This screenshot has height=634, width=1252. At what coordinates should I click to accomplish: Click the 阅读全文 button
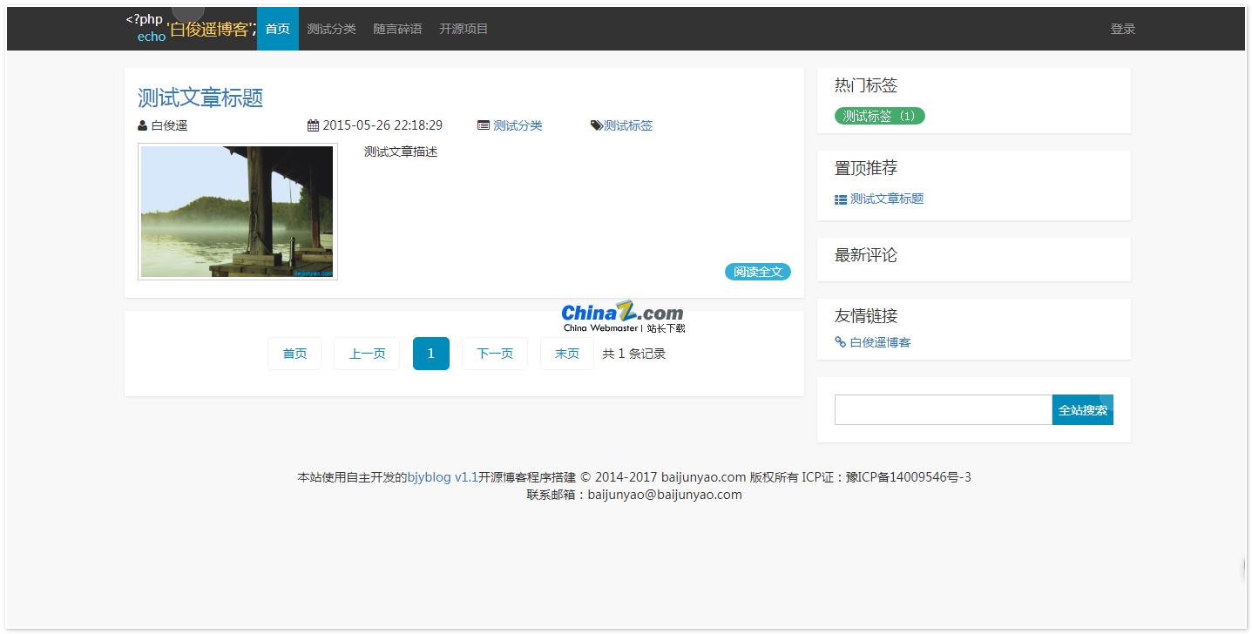coord(757,272)
